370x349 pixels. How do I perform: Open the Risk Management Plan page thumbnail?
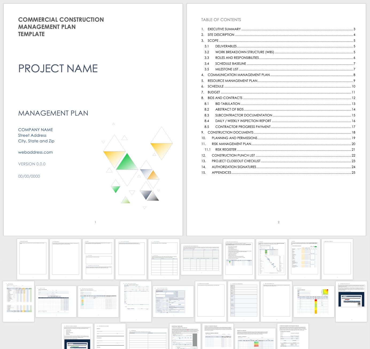tap(276, 301)
